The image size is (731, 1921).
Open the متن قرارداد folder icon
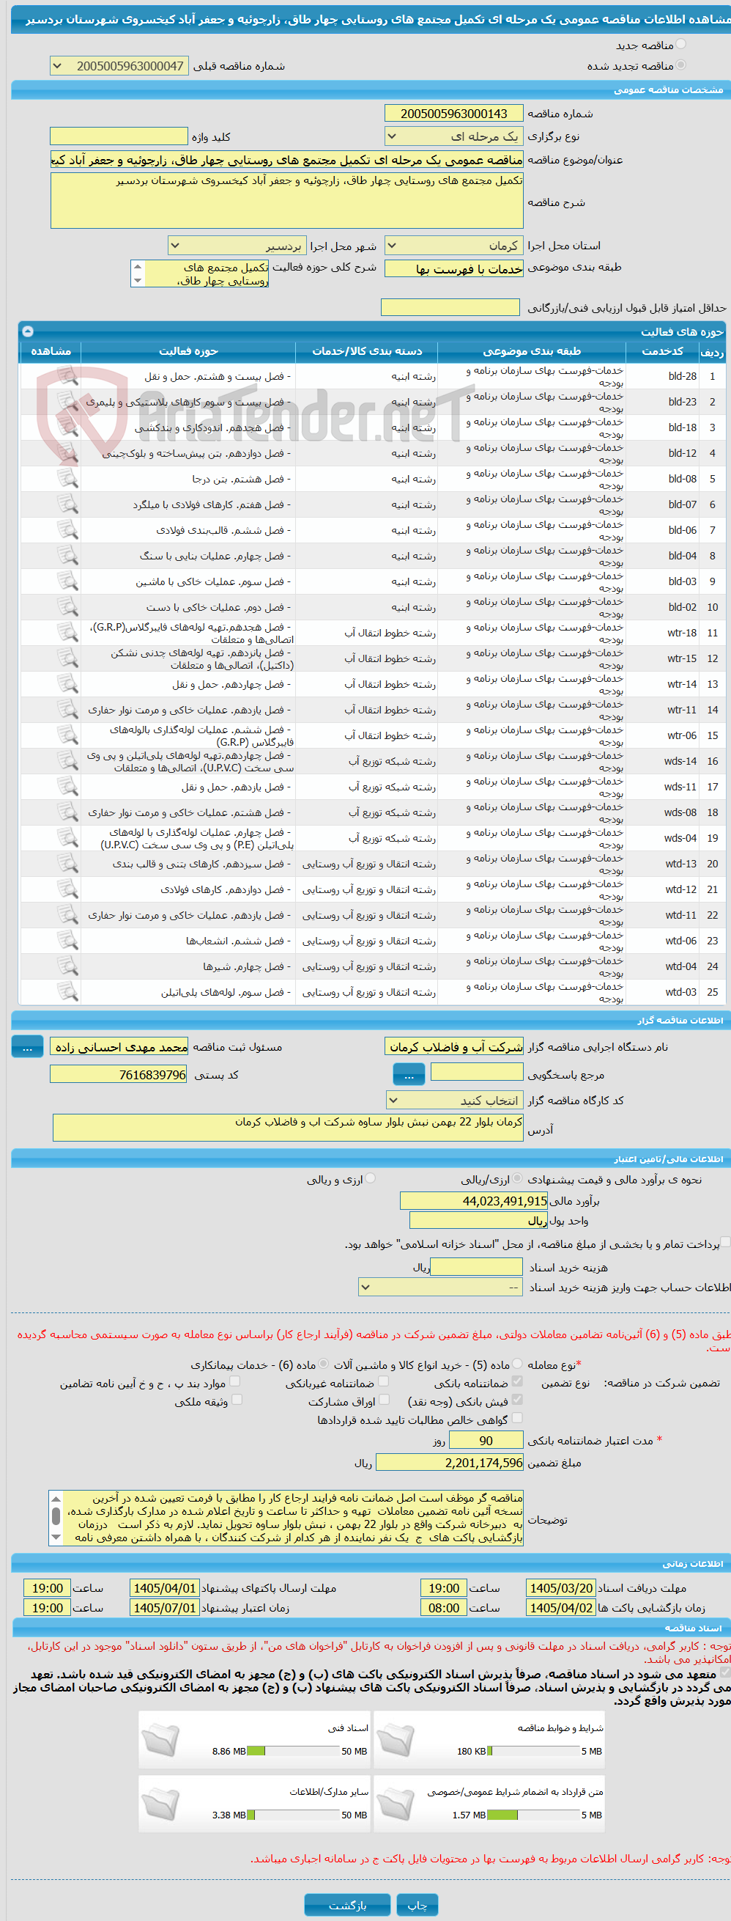click(396, 1804)
